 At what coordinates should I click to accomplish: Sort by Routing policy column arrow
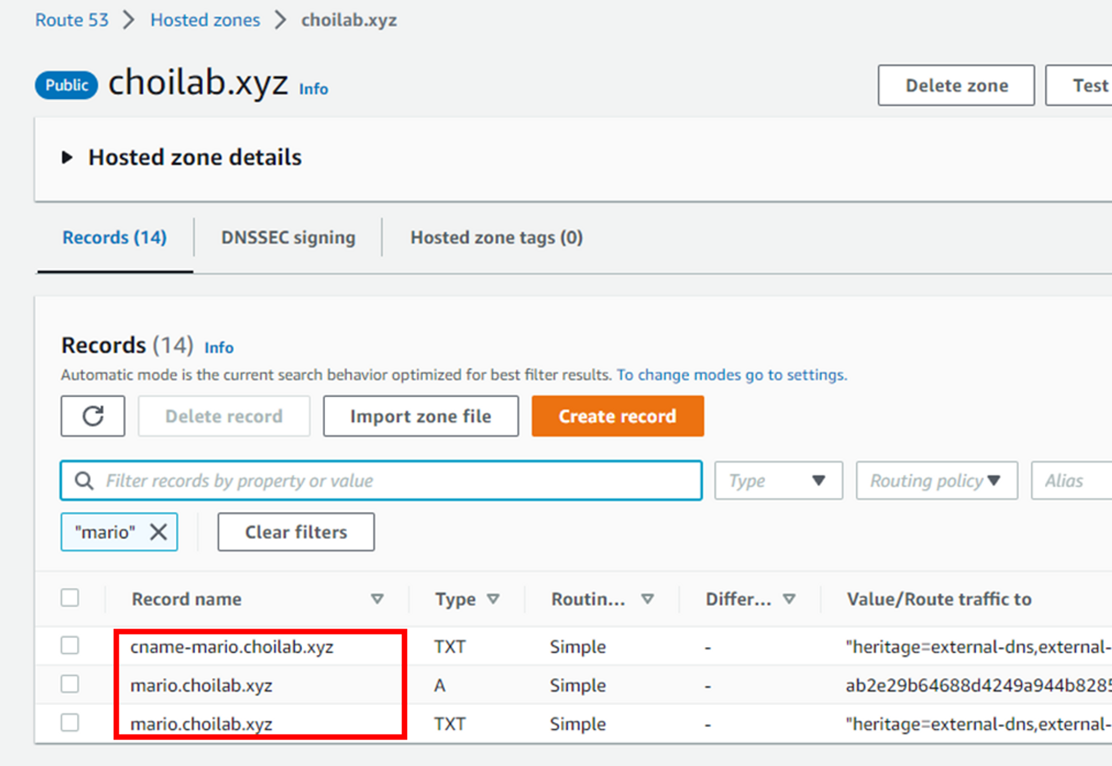click(647, 599)
